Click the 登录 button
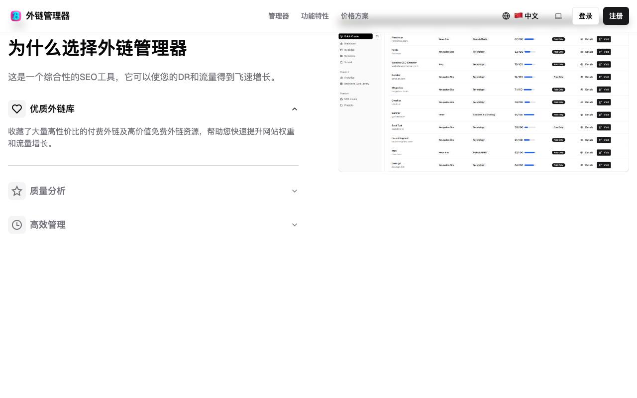This screenshot has height=398, width=637. pos(586,16)
